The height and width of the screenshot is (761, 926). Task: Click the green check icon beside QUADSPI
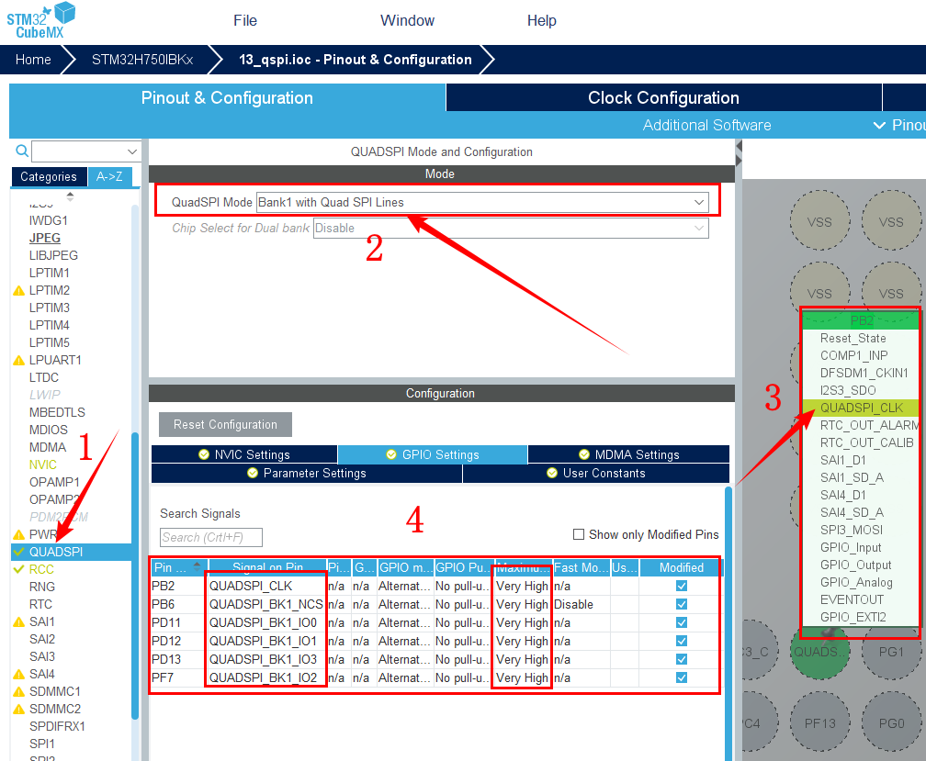tap(18, 552)
